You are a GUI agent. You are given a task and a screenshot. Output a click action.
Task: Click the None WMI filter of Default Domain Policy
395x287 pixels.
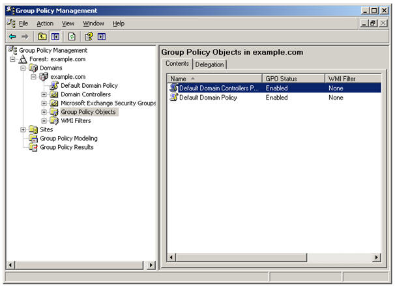point(336,98)
